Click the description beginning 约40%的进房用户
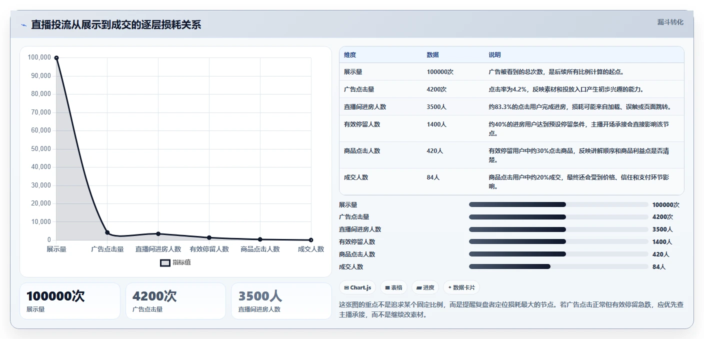Image resolution: width=704 pixels, height=339 pixels. (x=579, y=129)
